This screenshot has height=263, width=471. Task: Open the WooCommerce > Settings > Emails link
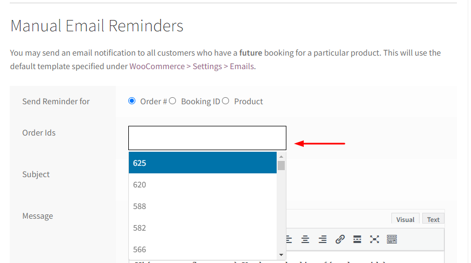point(192,66)
